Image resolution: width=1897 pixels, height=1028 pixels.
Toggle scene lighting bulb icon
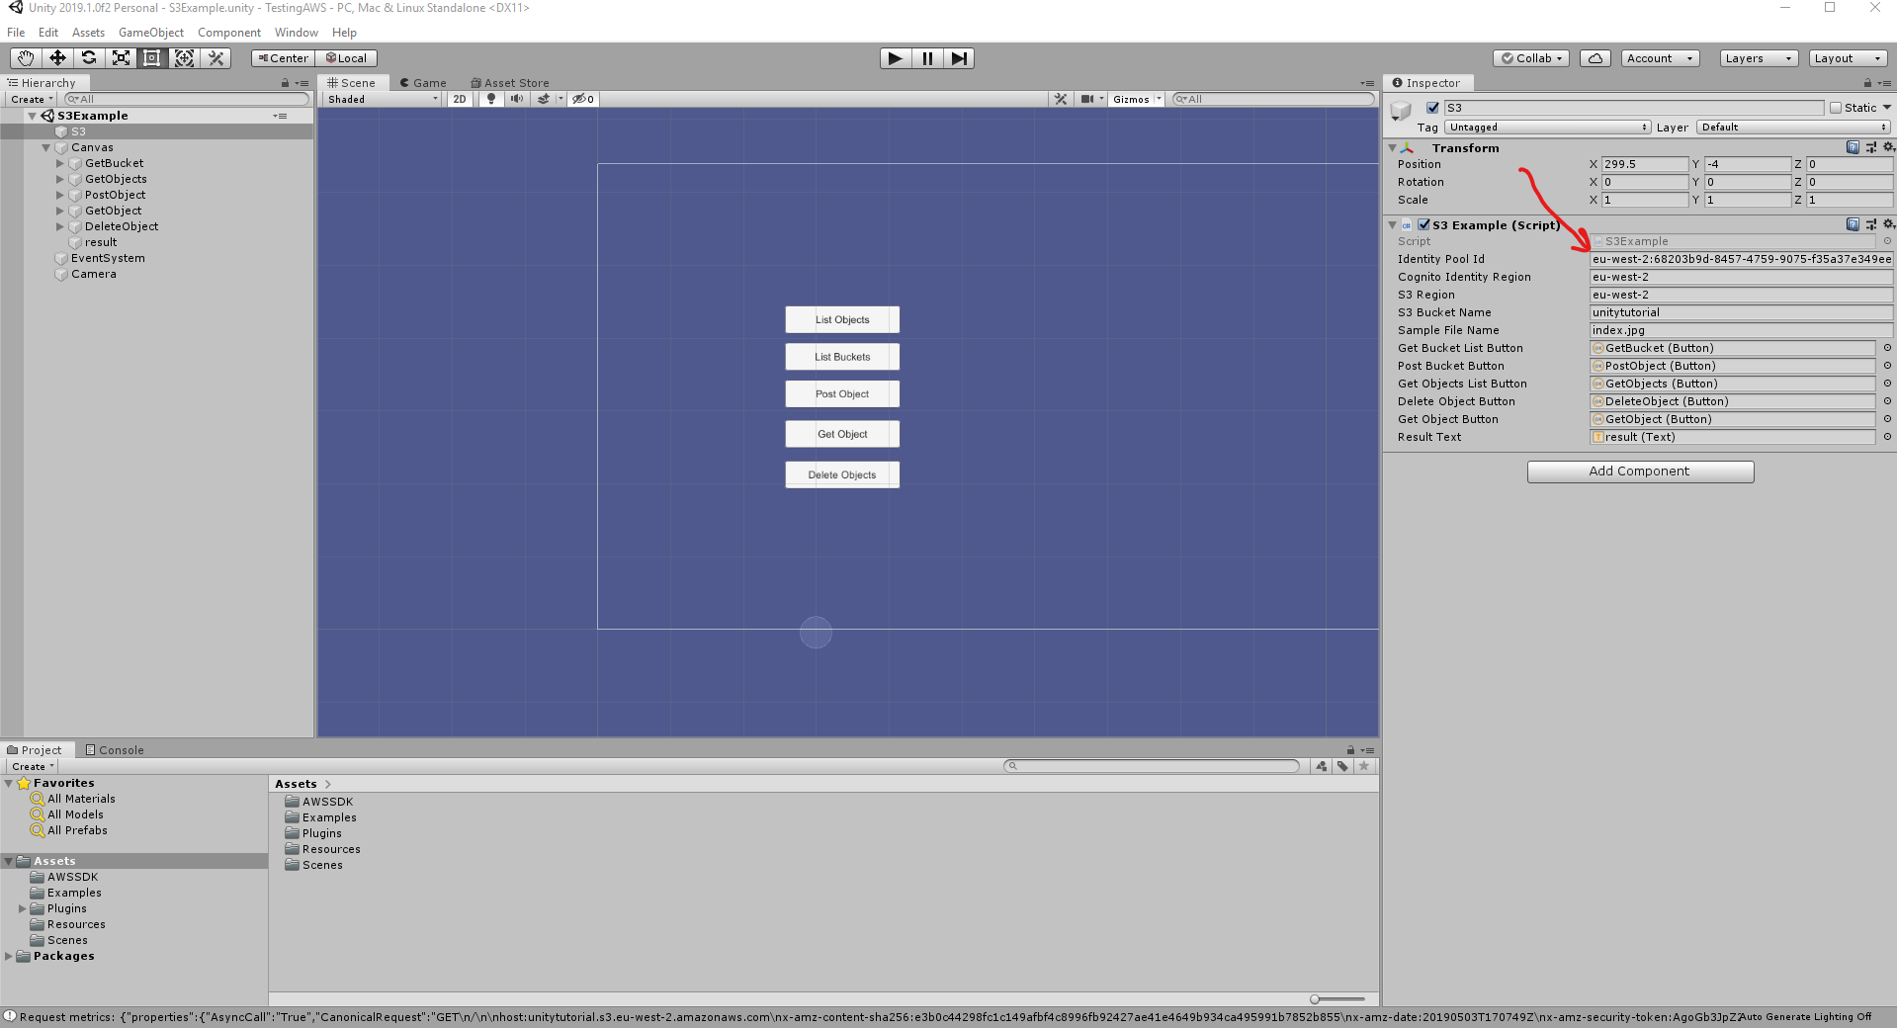click(x=491, y=99)
